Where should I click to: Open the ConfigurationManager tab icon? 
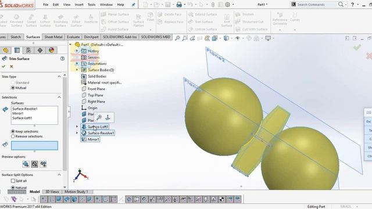pos(28,50)
